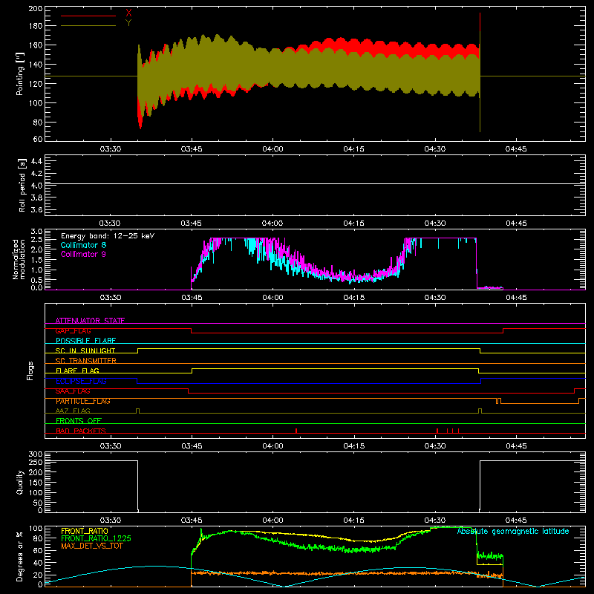Click 04:15 tick under Roll period plot

click(353, 223)
